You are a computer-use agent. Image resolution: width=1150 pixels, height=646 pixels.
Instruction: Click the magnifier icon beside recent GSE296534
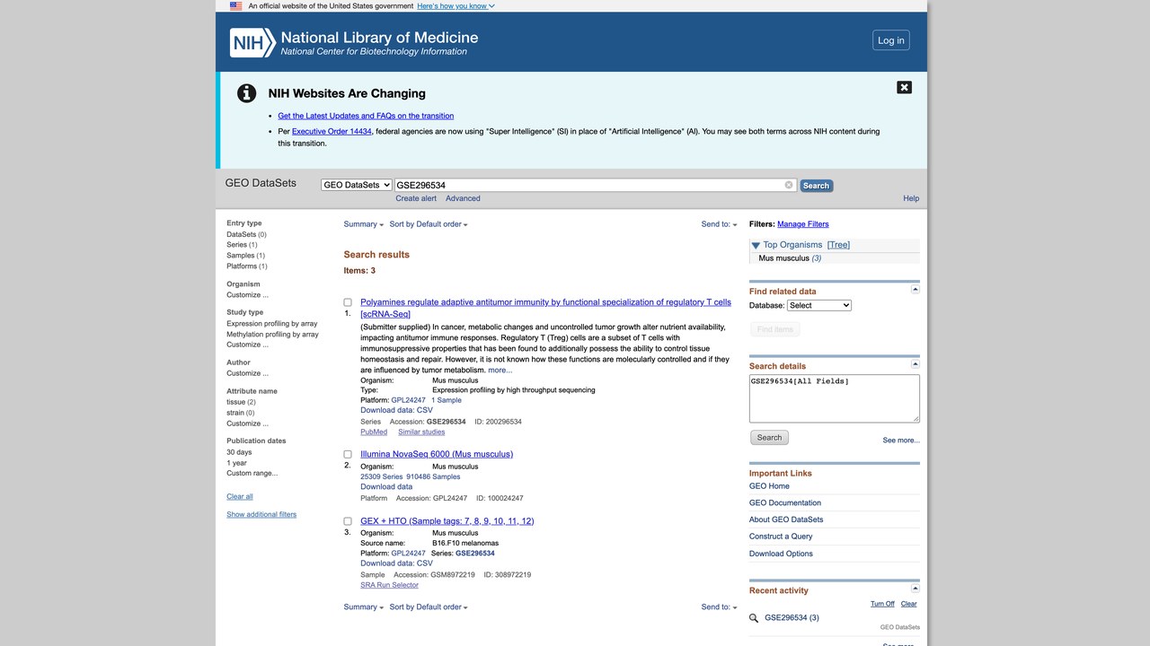point(754,618)
